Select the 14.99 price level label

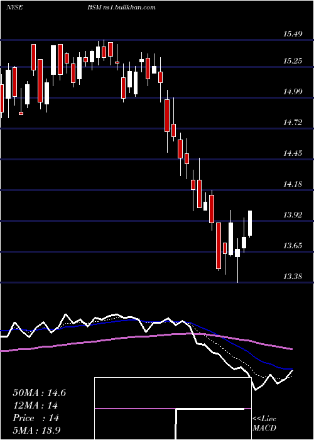pos(293,92)
